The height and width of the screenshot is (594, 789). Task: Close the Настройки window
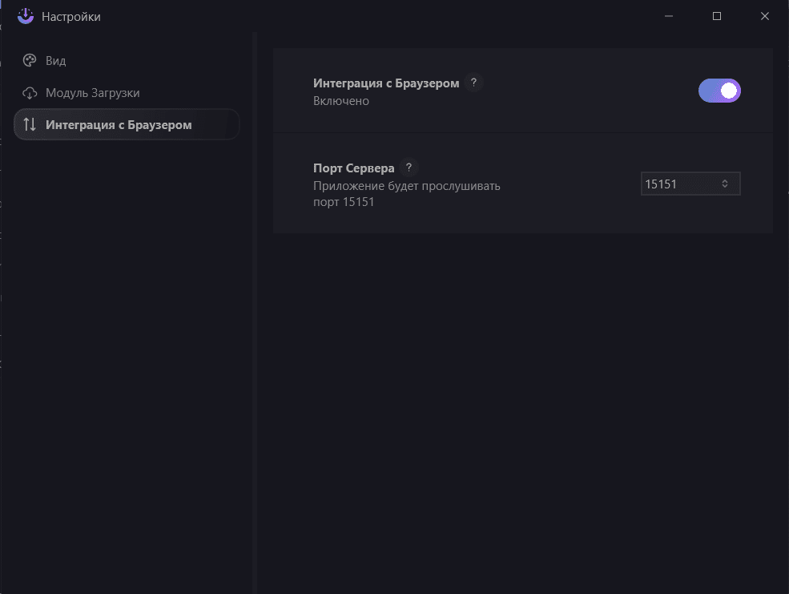765,16
